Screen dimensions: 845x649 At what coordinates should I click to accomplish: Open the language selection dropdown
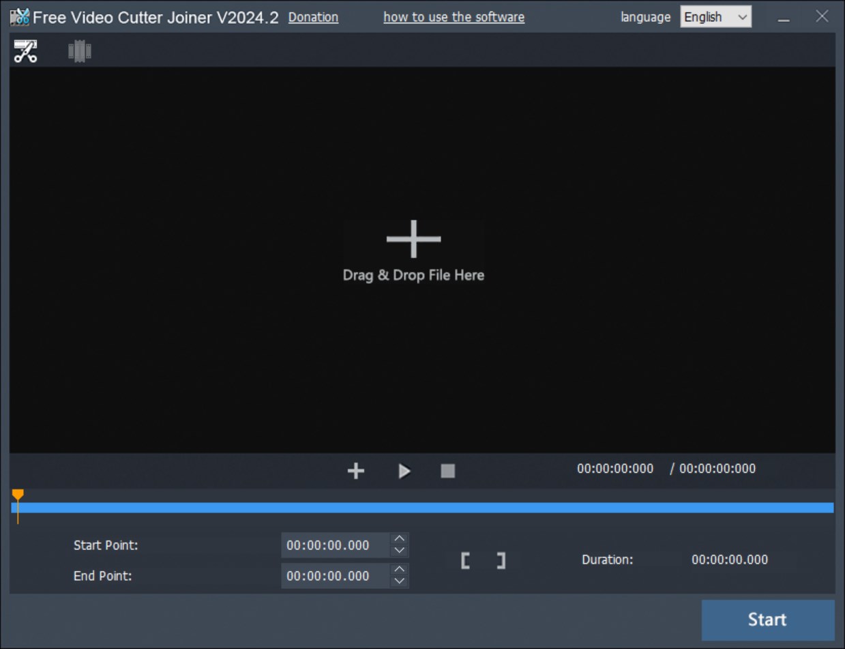(715, 16)
